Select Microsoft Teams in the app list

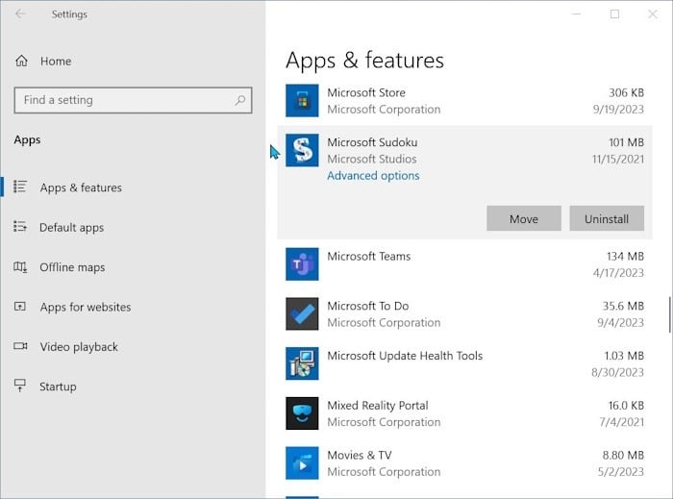(464, 263)
